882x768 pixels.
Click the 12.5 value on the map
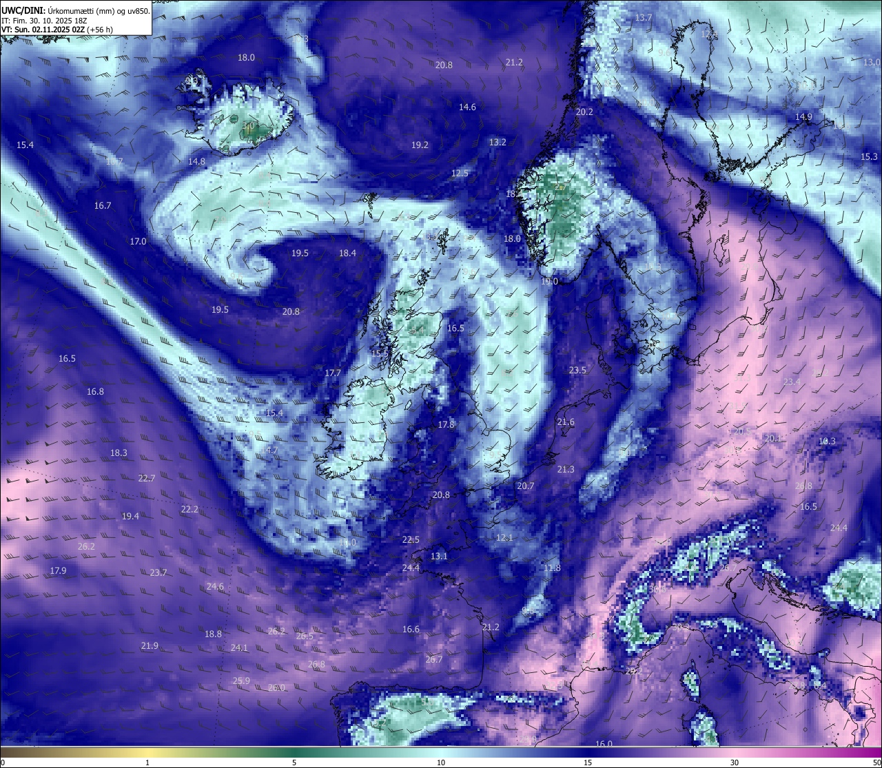pyautogui.click(x=460, y=173)
